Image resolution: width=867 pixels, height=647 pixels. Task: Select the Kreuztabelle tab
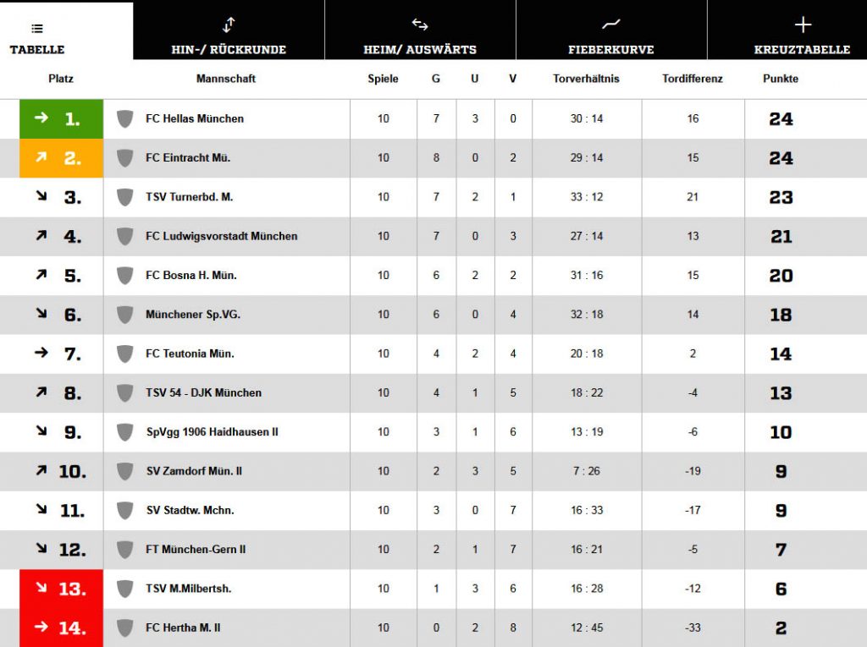click(x=802, y=30)
